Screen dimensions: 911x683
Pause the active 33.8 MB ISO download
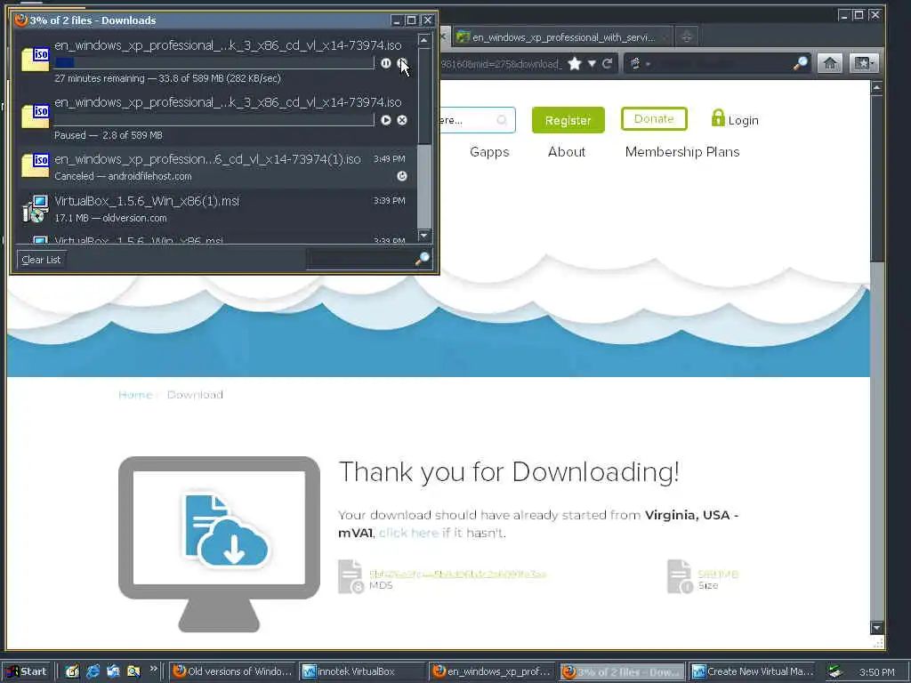pos(386,63)
